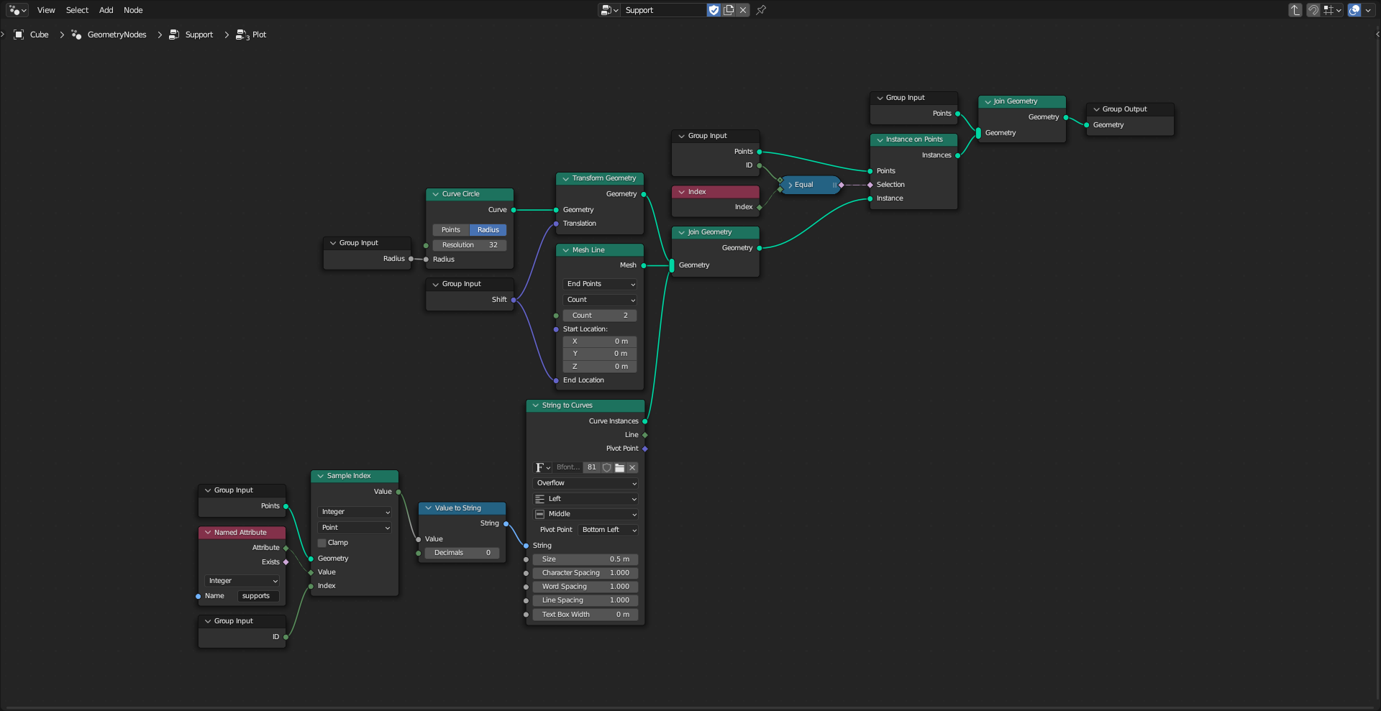1381x711 pixels.
Task: Open the View menu
Action: click(46, 10)
